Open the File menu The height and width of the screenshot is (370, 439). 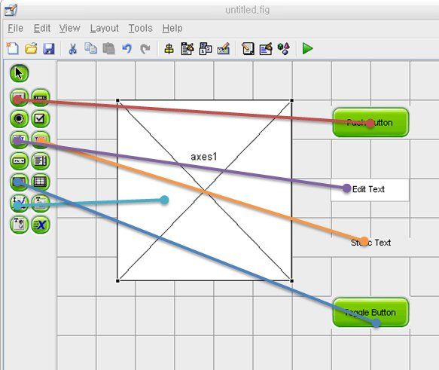click(x=15, y=29)
